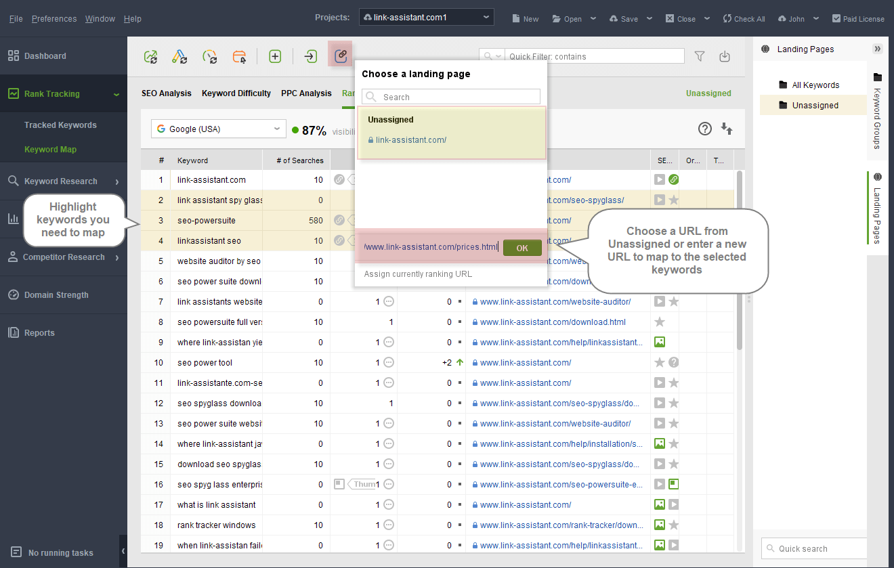Open the File menu
The width and height of the screenshot is (894, 568).
pyautogui.click(x=16, y=19)
